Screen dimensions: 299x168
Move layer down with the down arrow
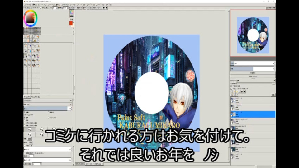tap(244, 91)
